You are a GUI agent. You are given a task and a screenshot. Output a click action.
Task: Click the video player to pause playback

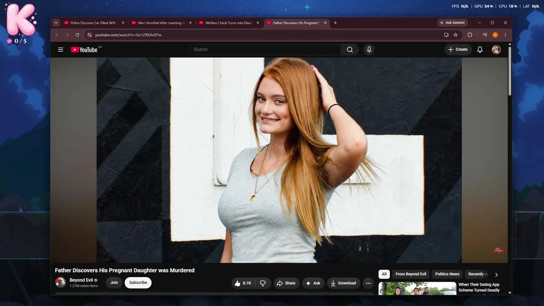[x=279, y=160]
